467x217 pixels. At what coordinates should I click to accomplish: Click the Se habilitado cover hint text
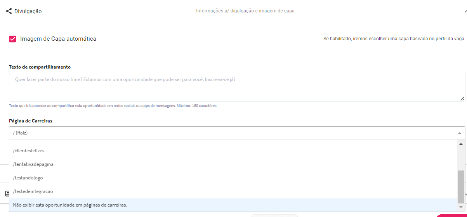click(x=394, y=39)
